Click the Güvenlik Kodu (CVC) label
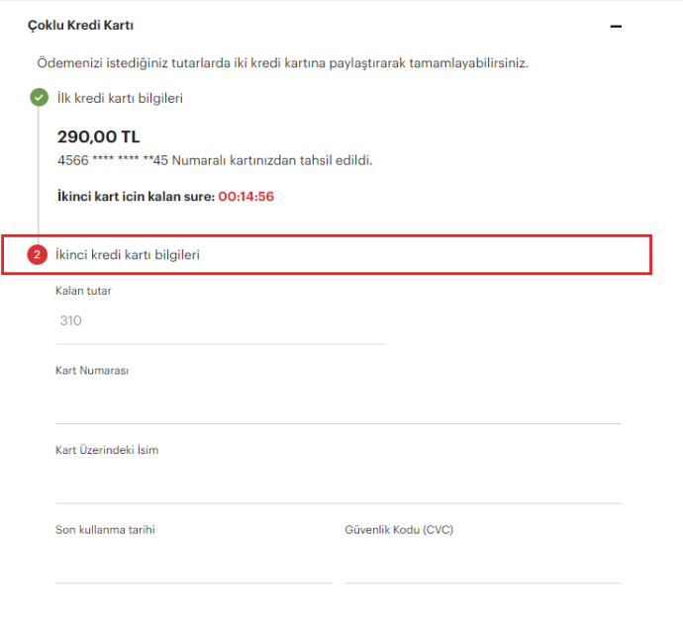The width and height of the screenshot is (683, 626). coord(399,529)
